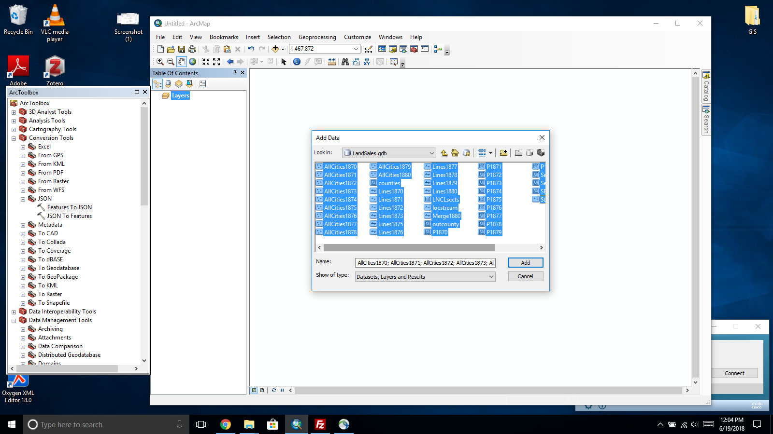Click the Find binoculars icon
Image resolution: width=773 pixels, height=434 pixels.
[345, 62]
